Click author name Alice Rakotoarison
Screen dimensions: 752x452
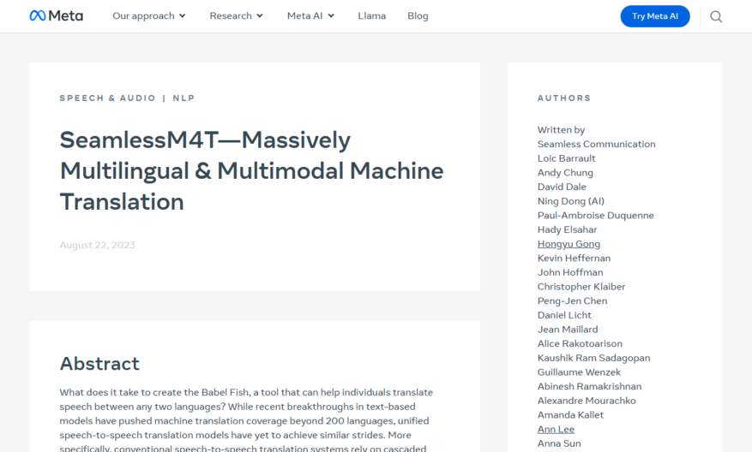pos(580,344)
